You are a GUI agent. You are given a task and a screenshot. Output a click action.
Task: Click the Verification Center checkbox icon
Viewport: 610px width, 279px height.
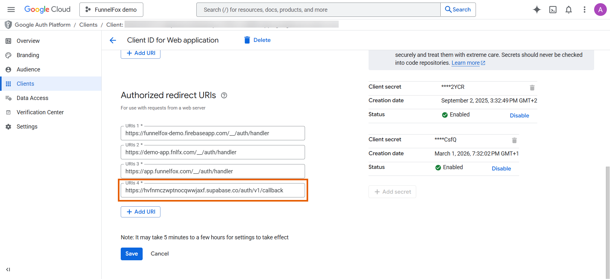point(9,112)
